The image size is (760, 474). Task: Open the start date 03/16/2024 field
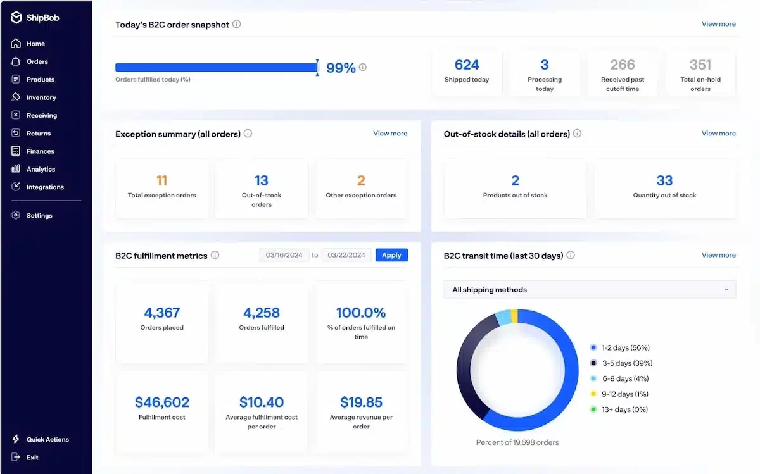click(x=284, y=255)
